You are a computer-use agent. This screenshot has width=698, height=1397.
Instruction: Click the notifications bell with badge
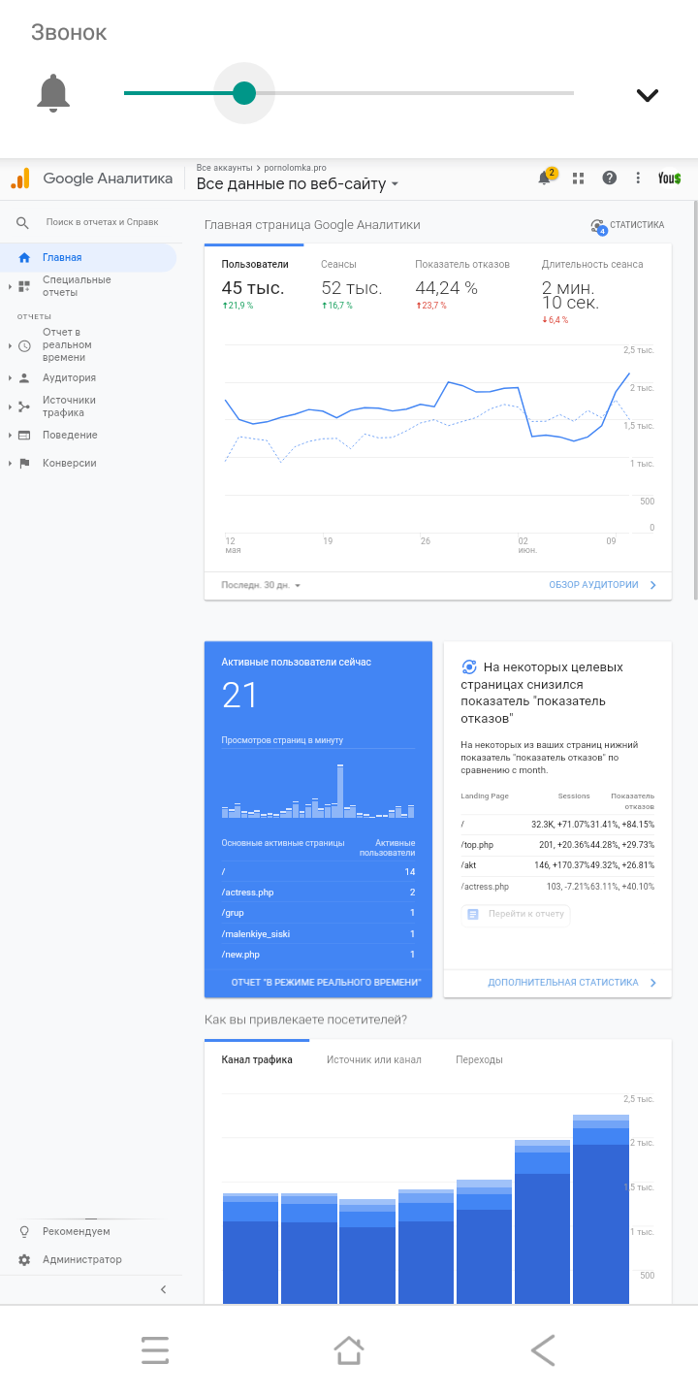(x=546, y=179)
